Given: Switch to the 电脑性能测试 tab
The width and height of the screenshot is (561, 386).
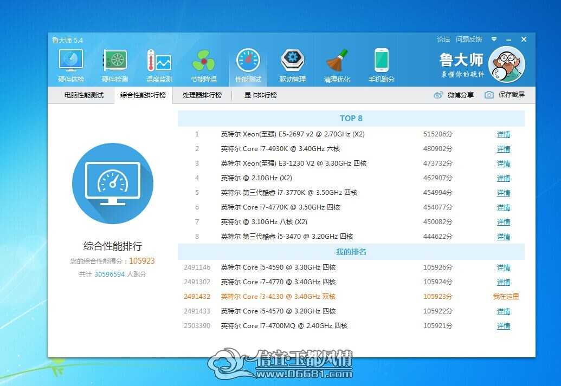Looking at the screenshot, I should coord(83,95).
